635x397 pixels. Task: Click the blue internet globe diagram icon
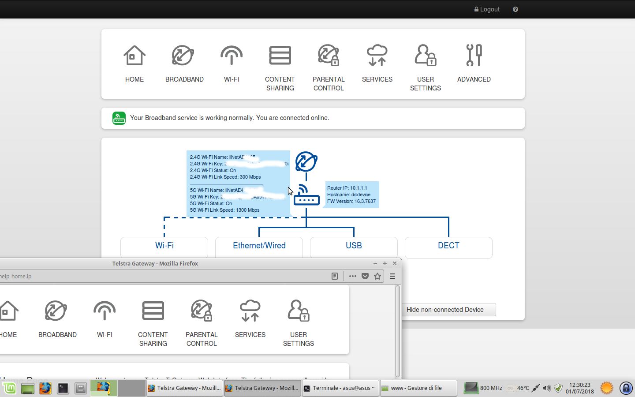[306, 161]
